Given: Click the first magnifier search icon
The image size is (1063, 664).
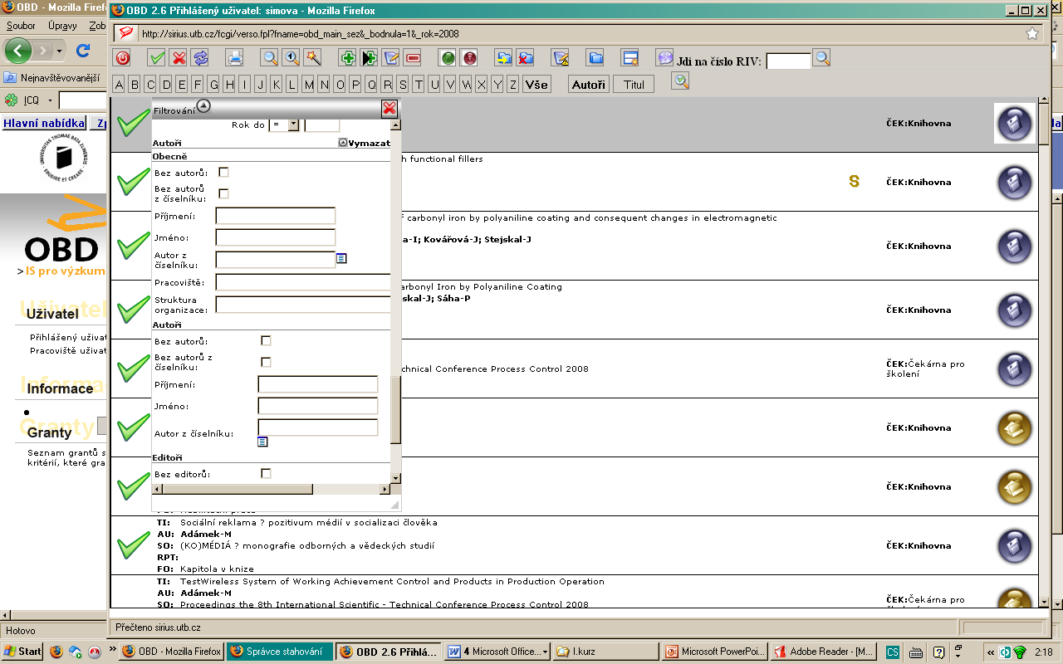Looking at the screenshot, I should pos(269,58).
